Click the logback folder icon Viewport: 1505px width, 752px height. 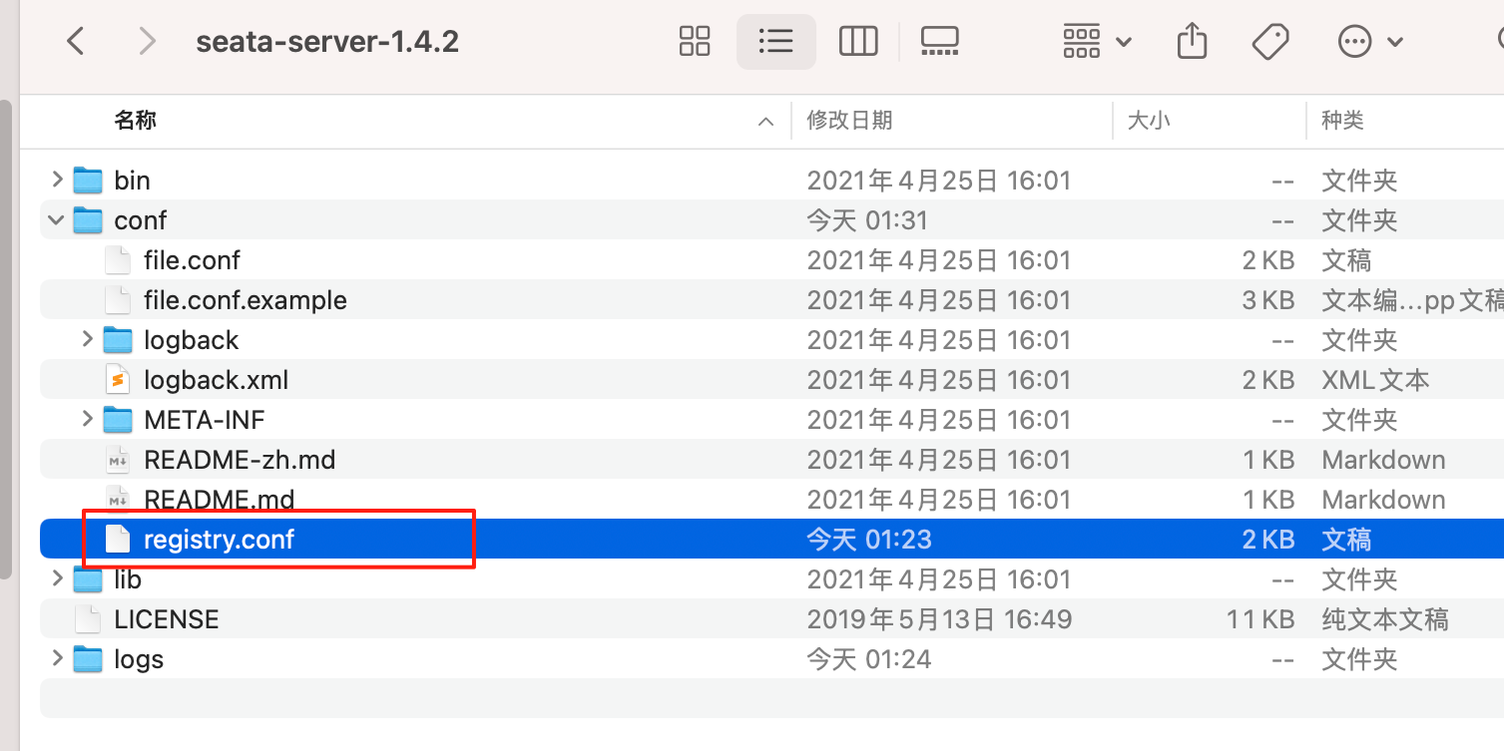tap(118, 340)
